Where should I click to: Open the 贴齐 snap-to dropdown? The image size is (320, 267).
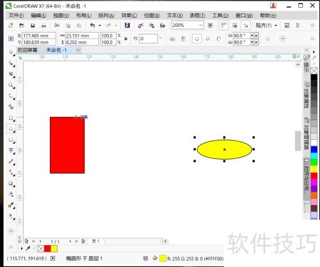(276, 26)
